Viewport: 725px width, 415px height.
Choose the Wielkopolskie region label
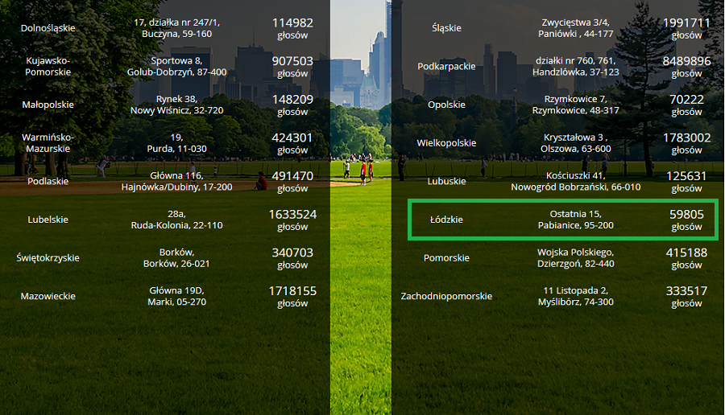tap(446, 143)
